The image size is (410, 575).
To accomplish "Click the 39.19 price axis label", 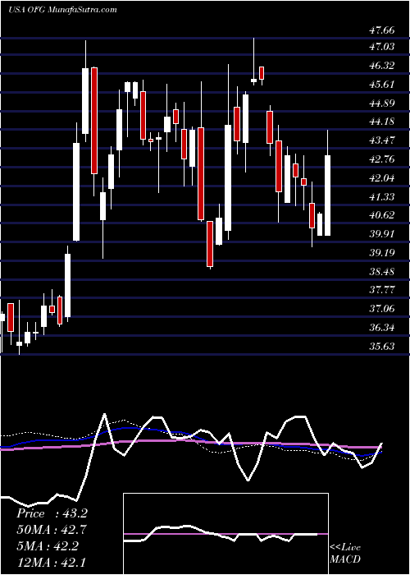I will click(382, 253).
